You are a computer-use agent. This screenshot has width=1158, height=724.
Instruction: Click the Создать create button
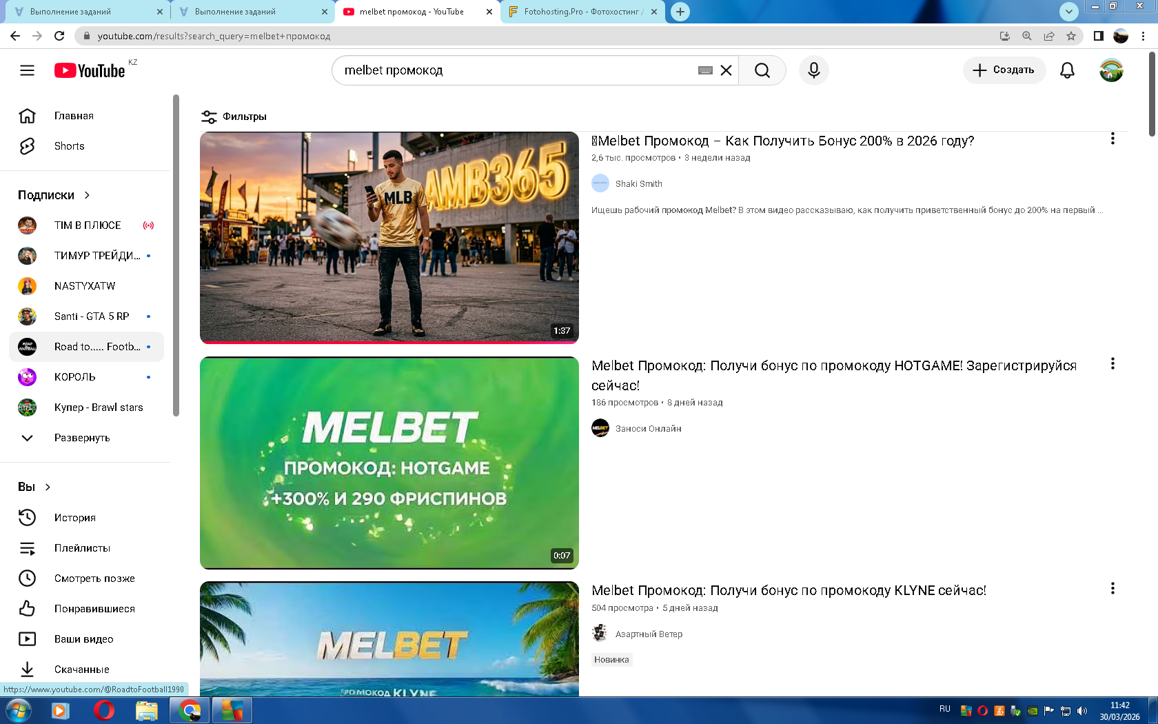pyautogui.click(x=1004, y=70)
